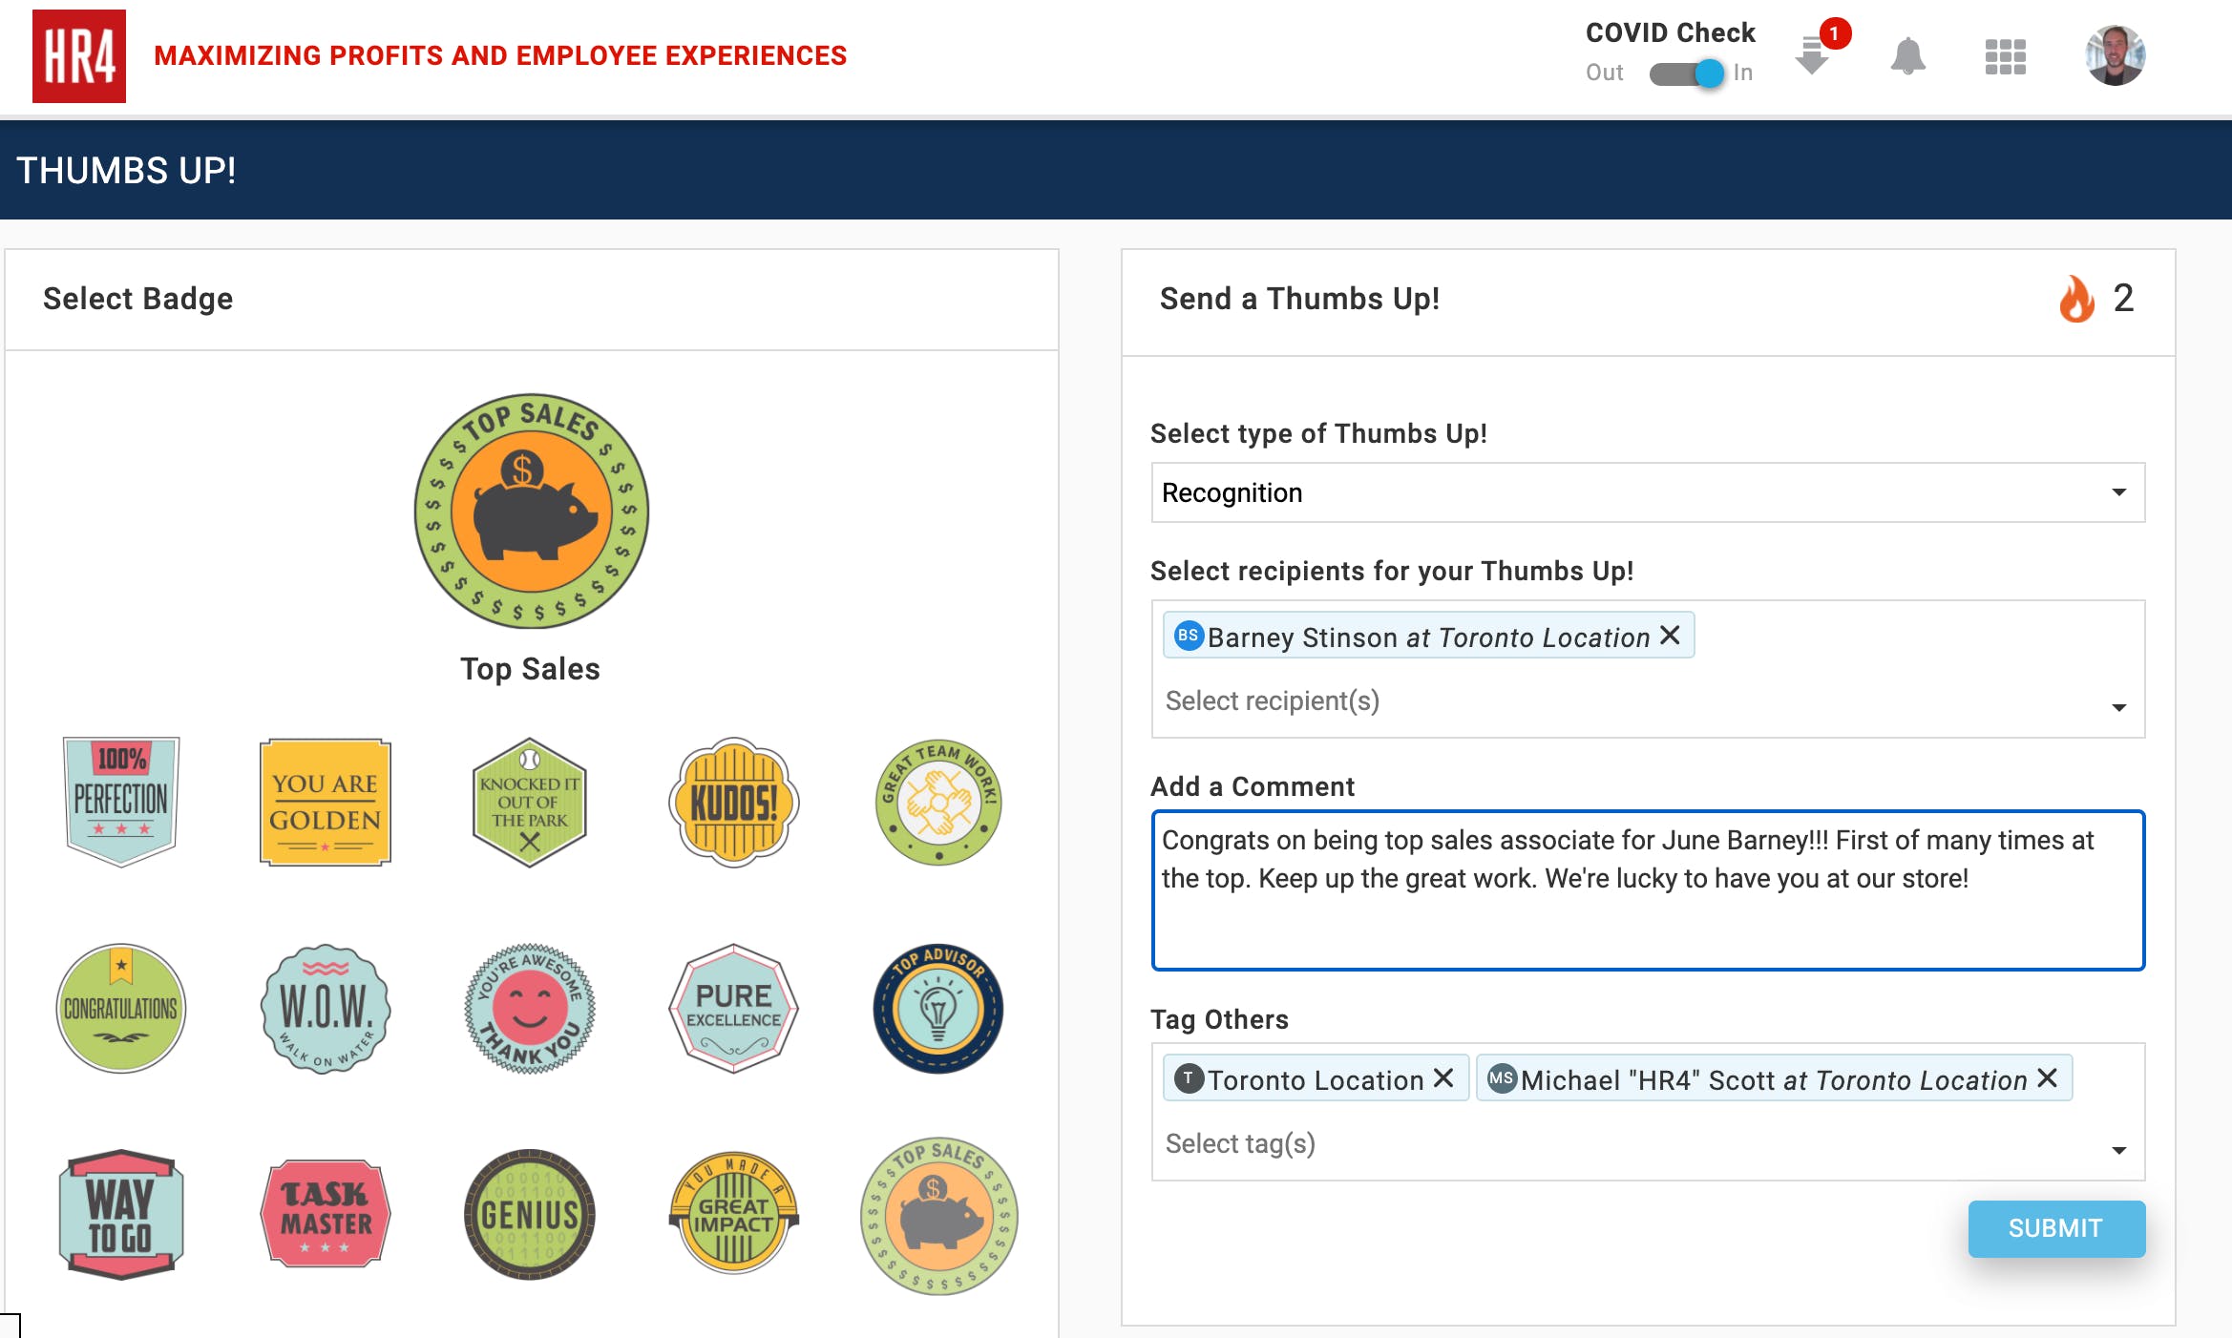Select the Top Advisor lightbulb badge
The height and width of the screenshot is (1338, 2232).
click(937, 1008)
